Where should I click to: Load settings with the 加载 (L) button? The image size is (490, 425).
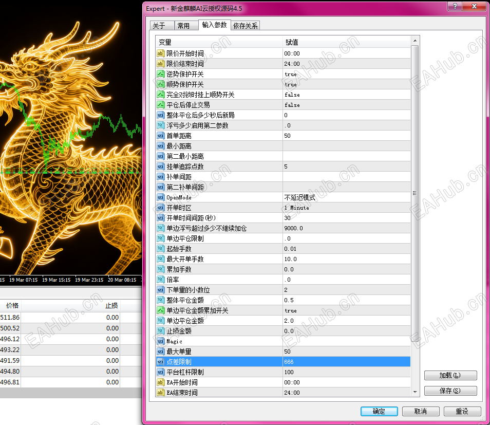click(450, 375)
